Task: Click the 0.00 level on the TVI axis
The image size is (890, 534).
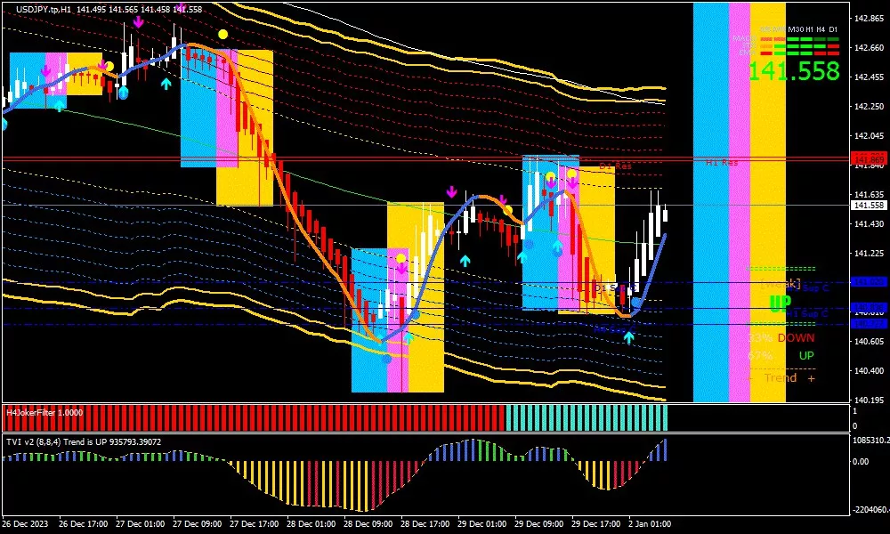Action: coord(861,461)
